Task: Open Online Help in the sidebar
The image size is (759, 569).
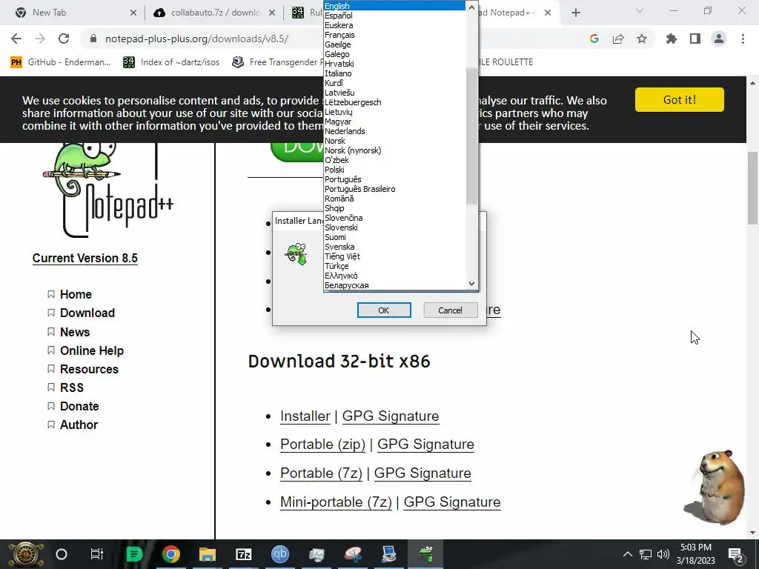Action: tap(92, 350)
